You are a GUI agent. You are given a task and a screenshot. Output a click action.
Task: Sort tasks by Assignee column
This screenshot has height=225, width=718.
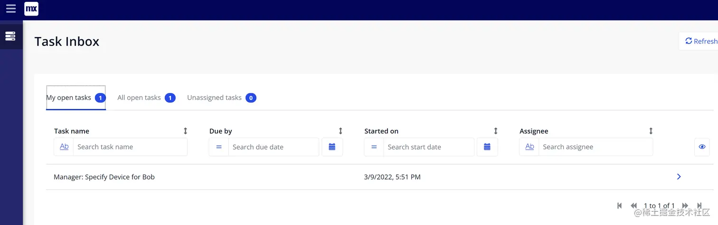point(651,131)
